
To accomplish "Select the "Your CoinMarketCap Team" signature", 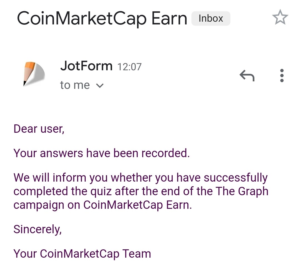I will tap(82, 254).
